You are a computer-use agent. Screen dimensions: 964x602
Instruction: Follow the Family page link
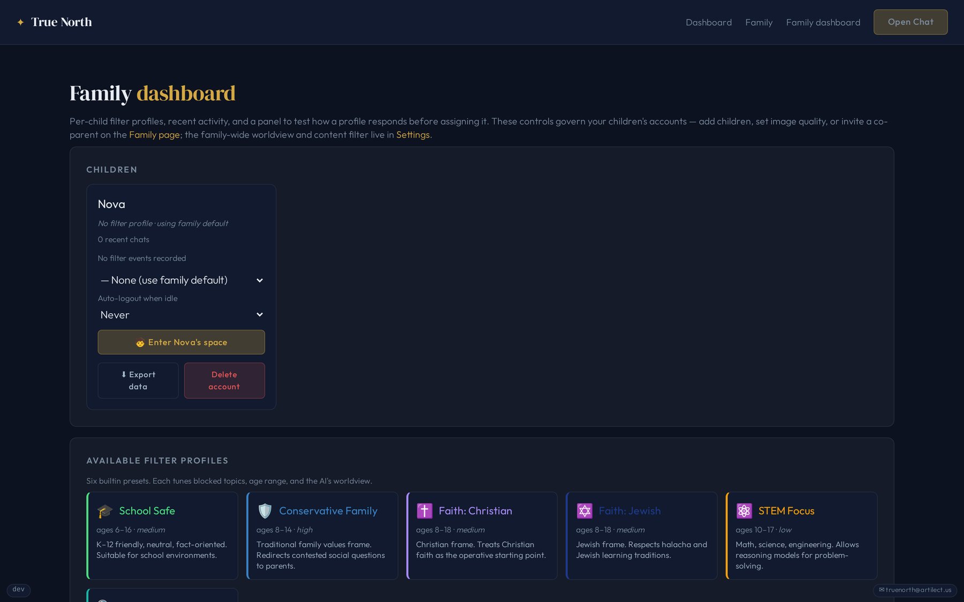154,135
